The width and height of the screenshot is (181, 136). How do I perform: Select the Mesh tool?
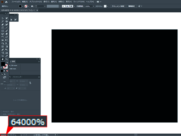coord(2,47)
